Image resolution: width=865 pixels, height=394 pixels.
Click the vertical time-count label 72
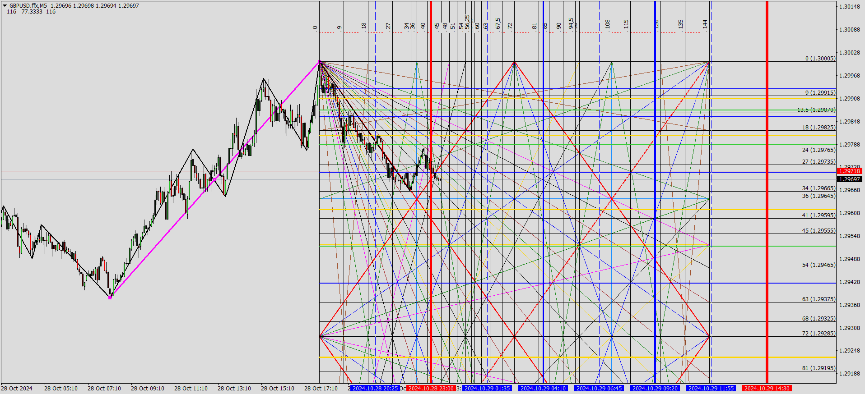[510, 26]
